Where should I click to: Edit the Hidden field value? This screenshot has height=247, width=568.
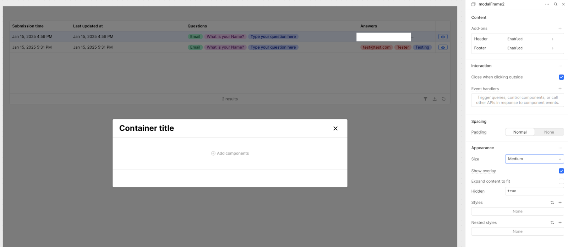click(x=534, y=191)
